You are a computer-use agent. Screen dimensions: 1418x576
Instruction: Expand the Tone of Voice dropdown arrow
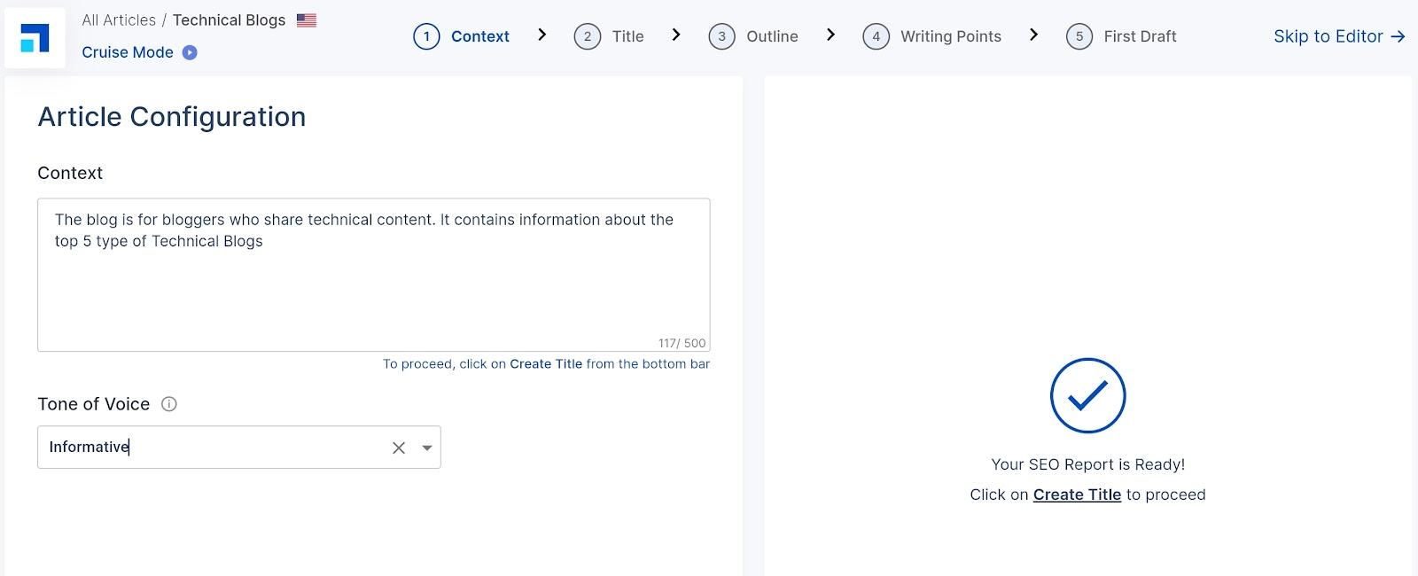(427, 448)
